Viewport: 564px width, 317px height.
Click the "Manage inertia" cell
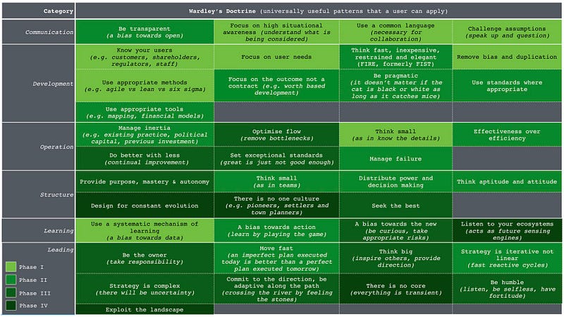click(144, 132)
